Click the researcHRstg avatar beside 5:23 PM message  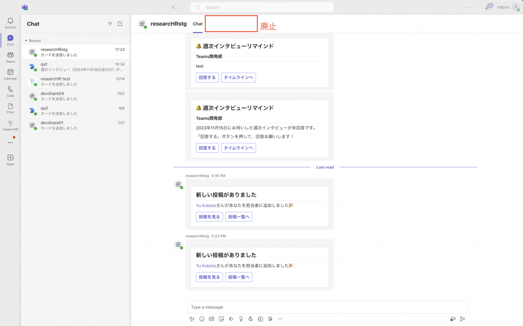coord(179,244)
